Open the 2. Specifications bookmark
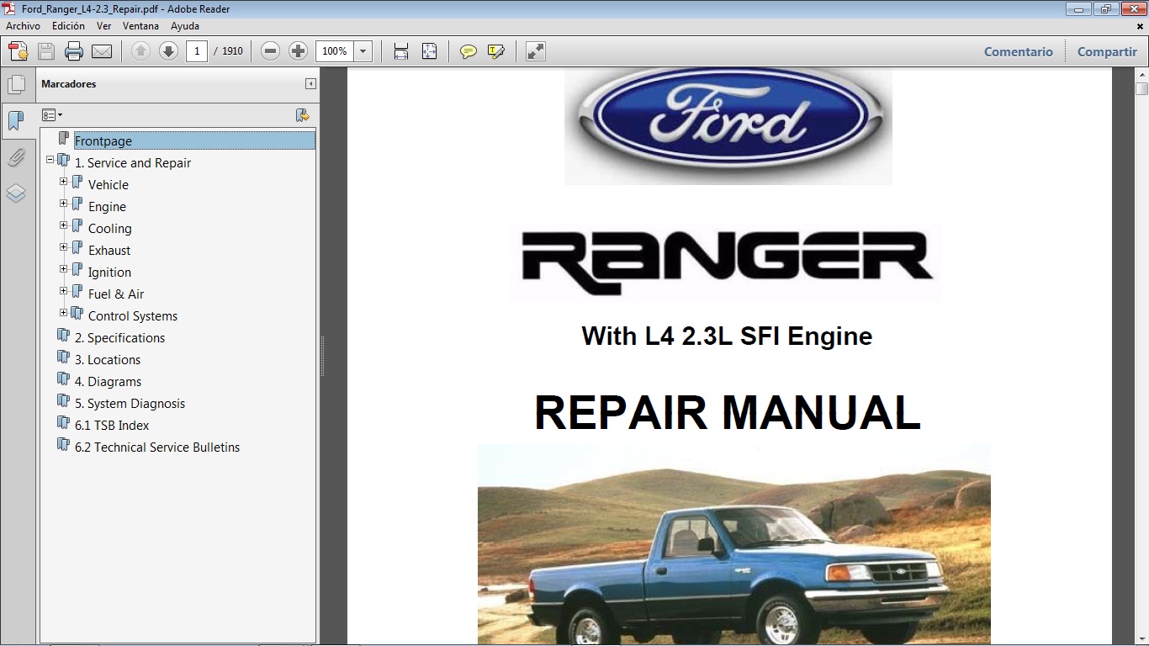Viewport: 1149px width, 646px height. 119,338
